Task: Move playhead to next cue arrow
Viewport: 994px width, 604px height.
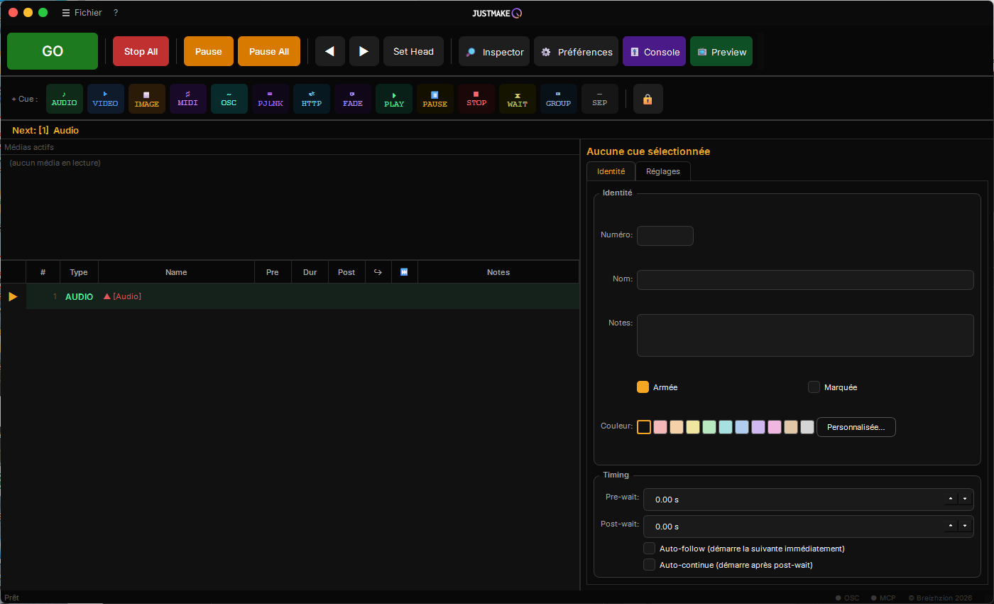Action: click(364, 51)
